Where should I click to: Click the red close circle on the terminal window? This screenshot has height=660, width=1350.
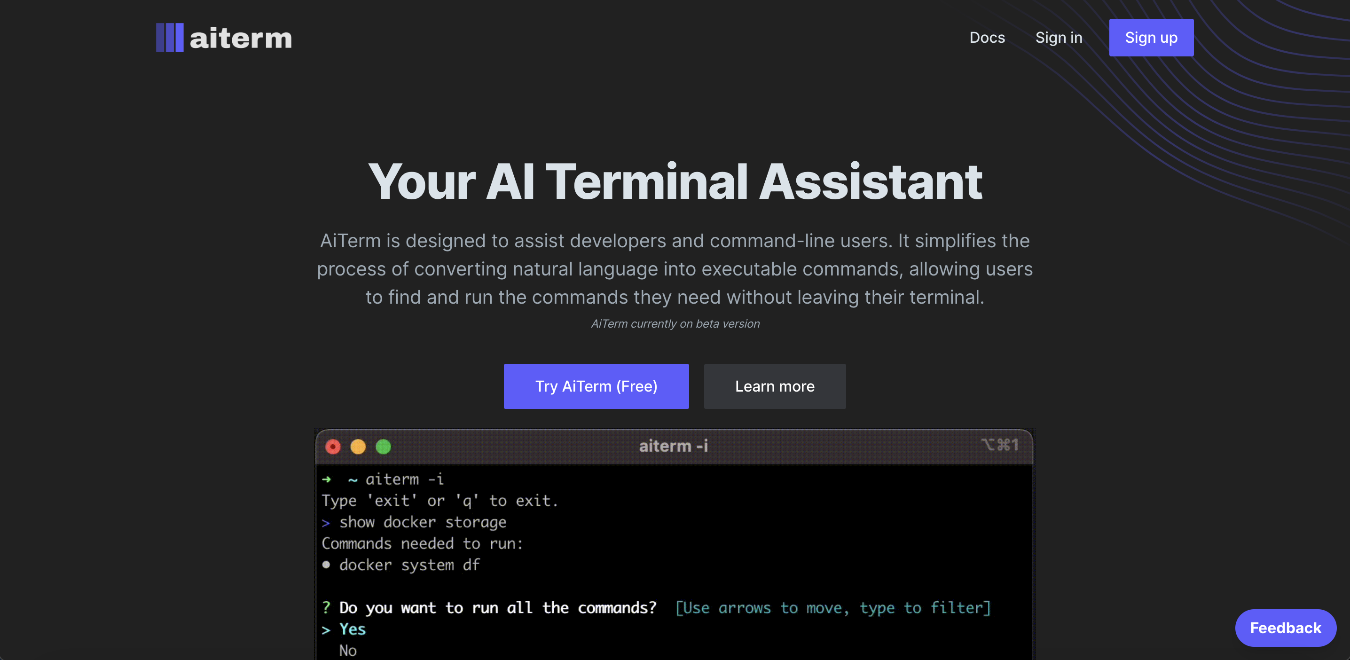pos(333,447)
